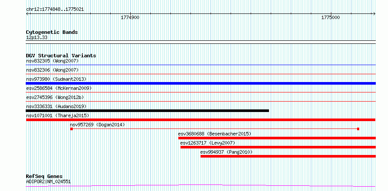Open the esv994937 (Pang2010) label
Viewport: 388px width, 191px height.
[x=226, y=152]
